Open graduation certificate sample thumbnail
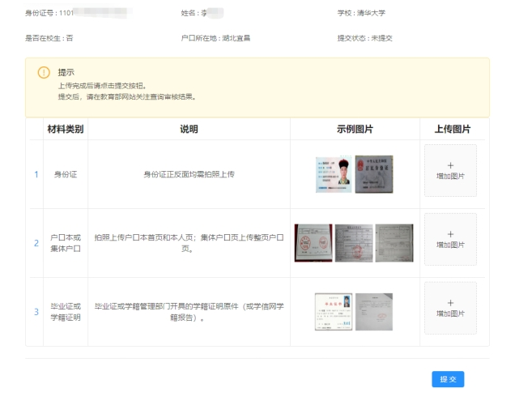The image size is (519, 401). pyautogui.click(x=334, y=312)
